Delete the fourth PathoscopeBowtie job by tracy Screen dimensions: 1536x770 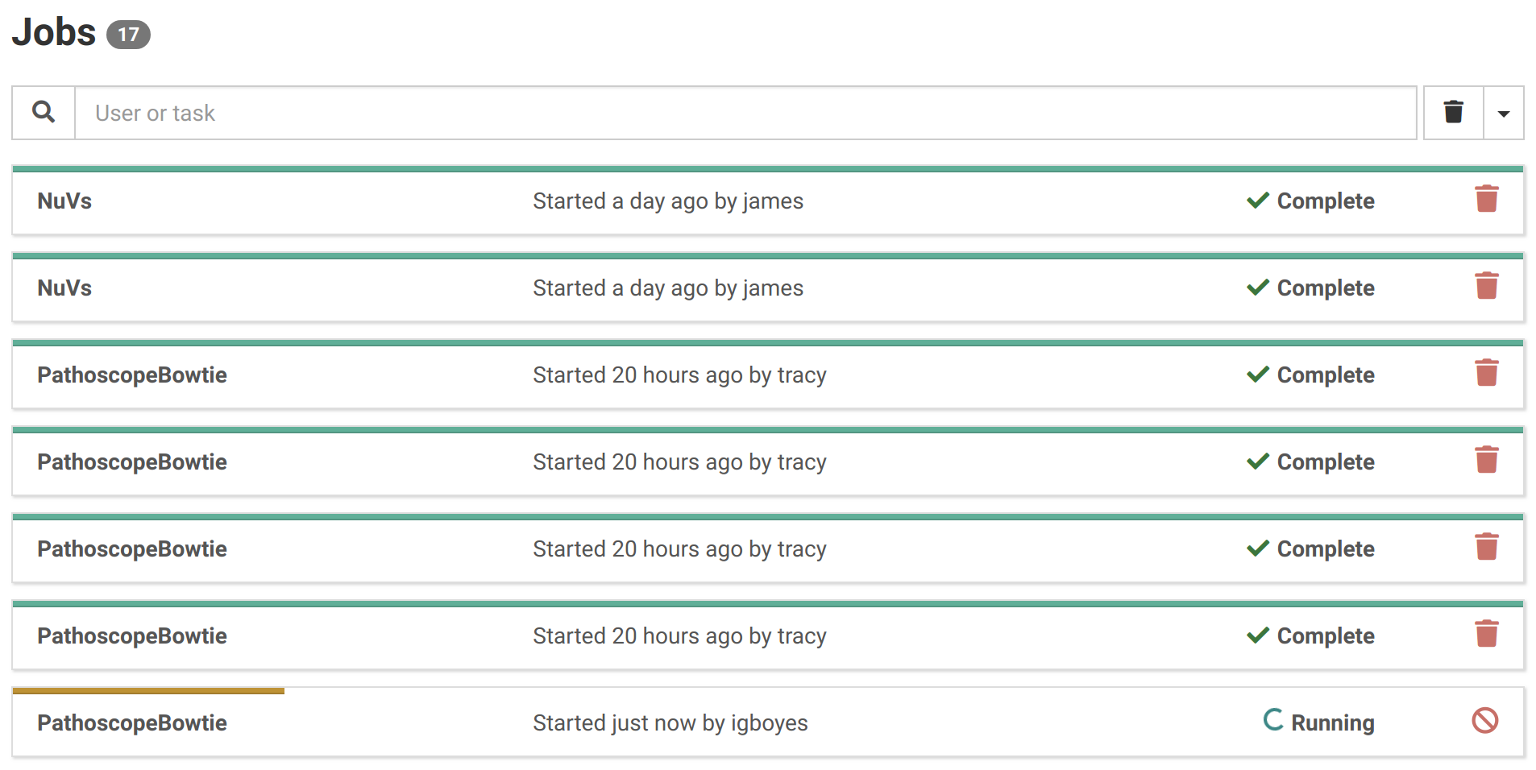[x=1486, y=634]
